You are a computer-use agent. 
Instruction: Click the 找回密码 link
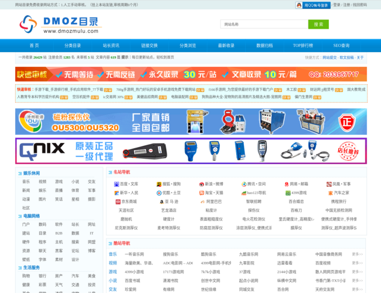pyautogui.click(x=360, y=5)
